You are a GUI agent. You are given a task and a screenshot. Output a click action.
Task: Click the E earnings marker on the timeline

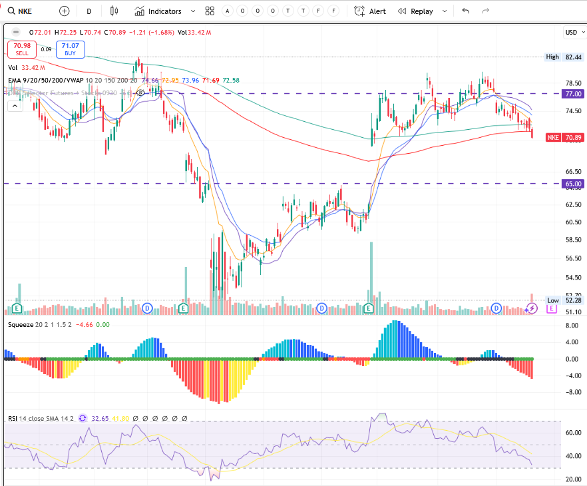pyautogui.click(x=16, y=308)
